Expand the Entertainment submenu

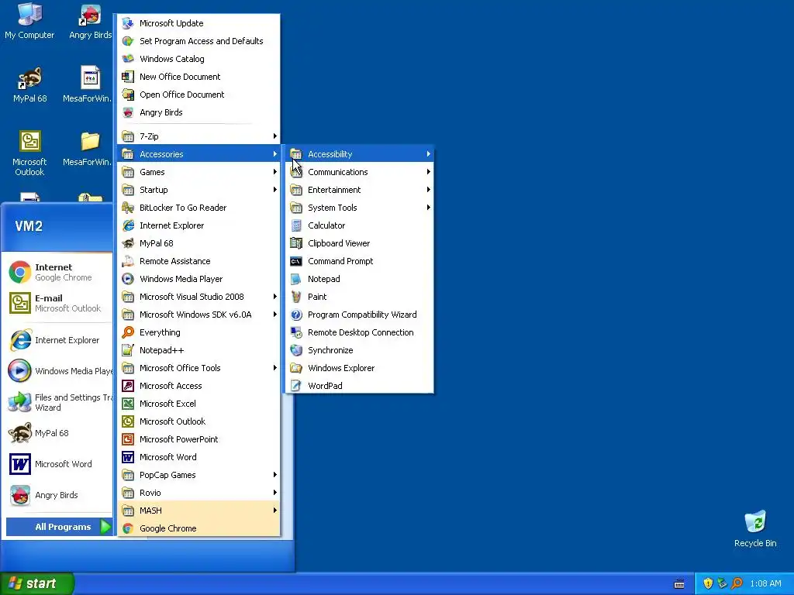pos(359,190)
